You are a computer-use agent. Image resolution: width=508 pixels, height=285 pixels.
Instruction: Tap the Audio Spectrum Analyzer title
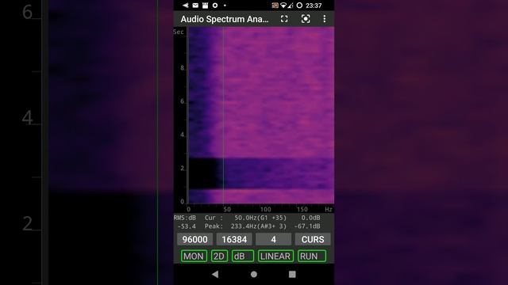click(x=225, y=19)
